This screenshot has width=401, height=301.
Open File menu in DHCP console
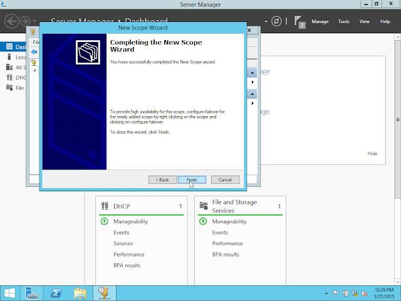click(36, 42)
